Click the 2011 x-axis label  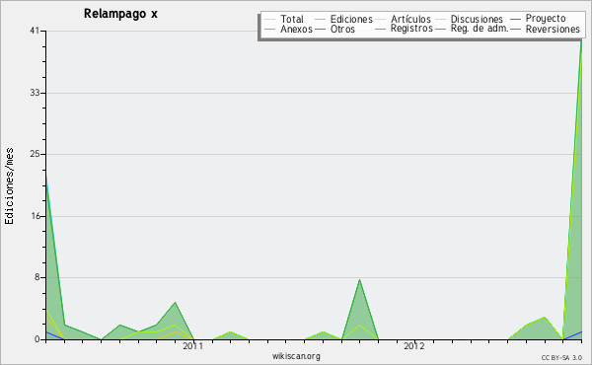193,345
